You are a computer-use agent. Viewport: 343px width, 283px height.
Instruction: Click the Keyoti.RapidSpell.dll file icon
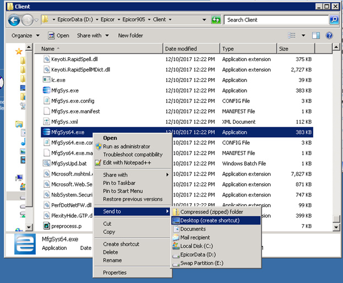[x=46, y=59]
